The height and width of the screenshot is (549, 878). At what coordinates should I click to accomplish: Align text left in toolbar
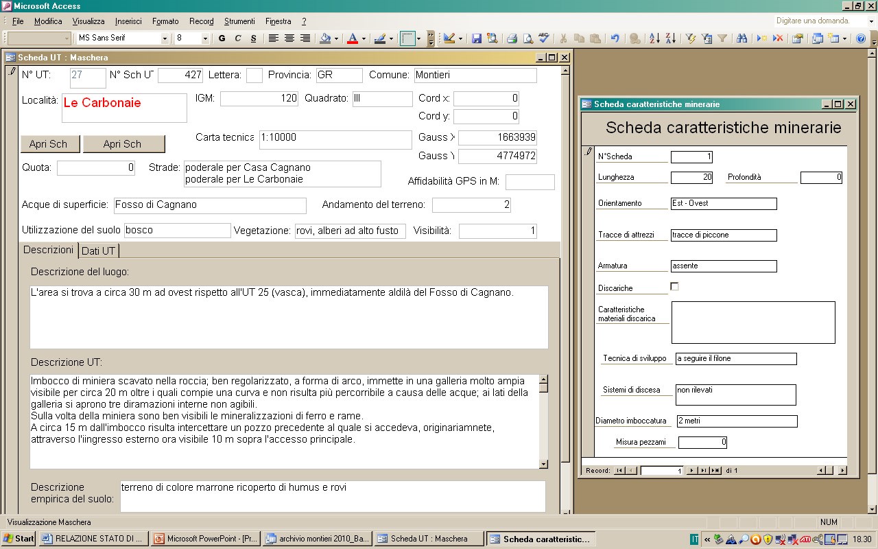pyautogui.click(x=274, y=38)
